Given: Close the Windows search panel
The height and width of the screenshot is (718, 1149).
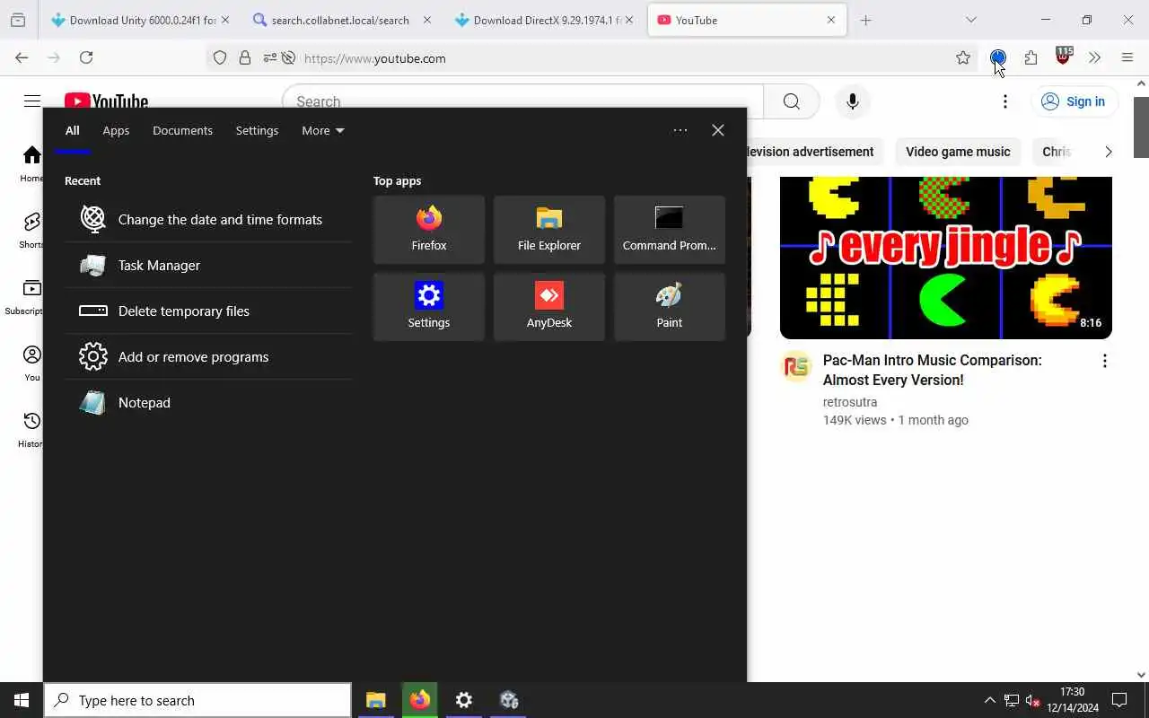Looking at the screenshot, I should tap(718, 130).
